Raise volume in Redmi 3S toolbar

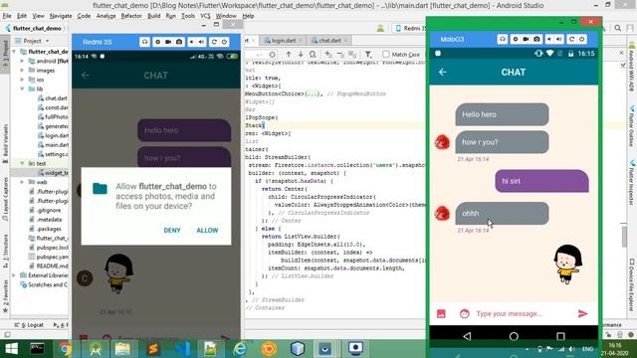[x=201, y=42]
